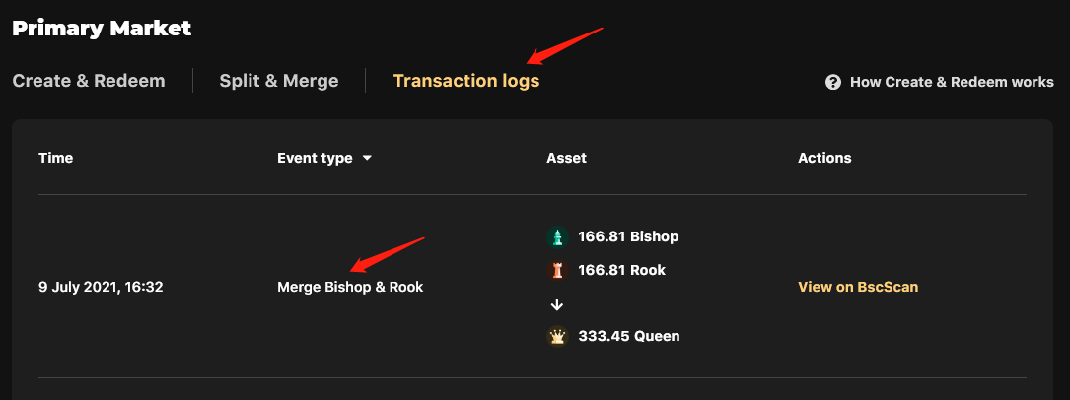Select the Transaction logs tab
Image resolution: width=1070 pixels, height=400 pixels.
[x=466, y=81]
